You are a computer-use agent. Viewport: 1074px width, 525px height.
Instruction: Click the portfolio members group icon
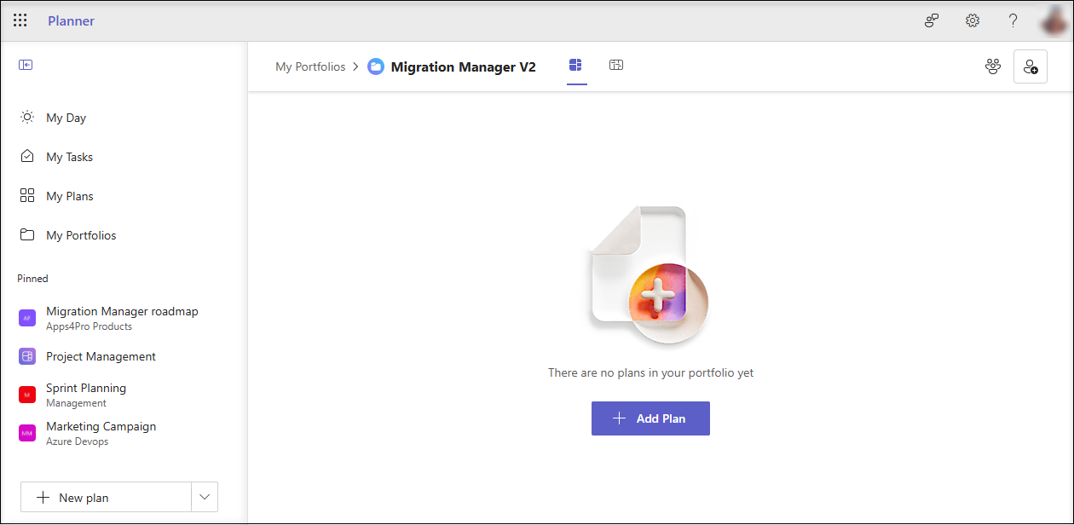(x=992, y=66)
